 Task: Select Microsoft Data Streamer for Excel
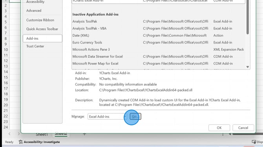158,57
